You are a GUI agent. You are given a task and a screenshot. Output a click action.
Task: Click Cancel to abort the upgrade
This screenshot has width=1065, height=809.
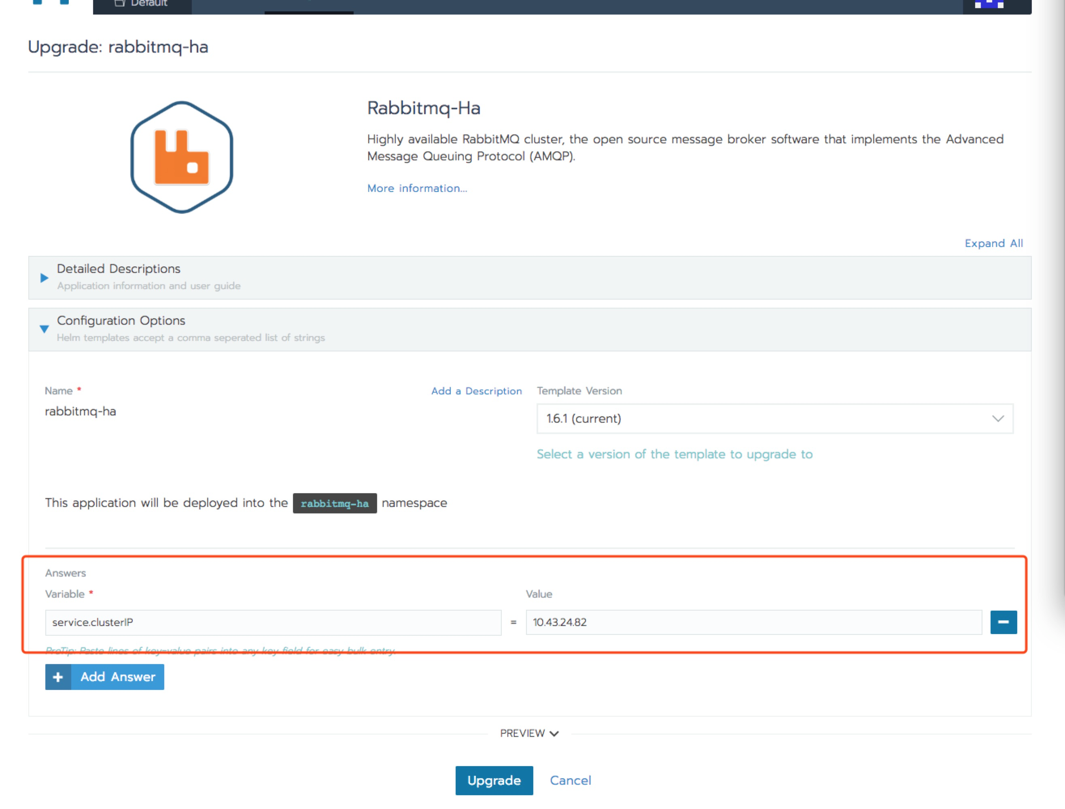[x=570, y=781]
